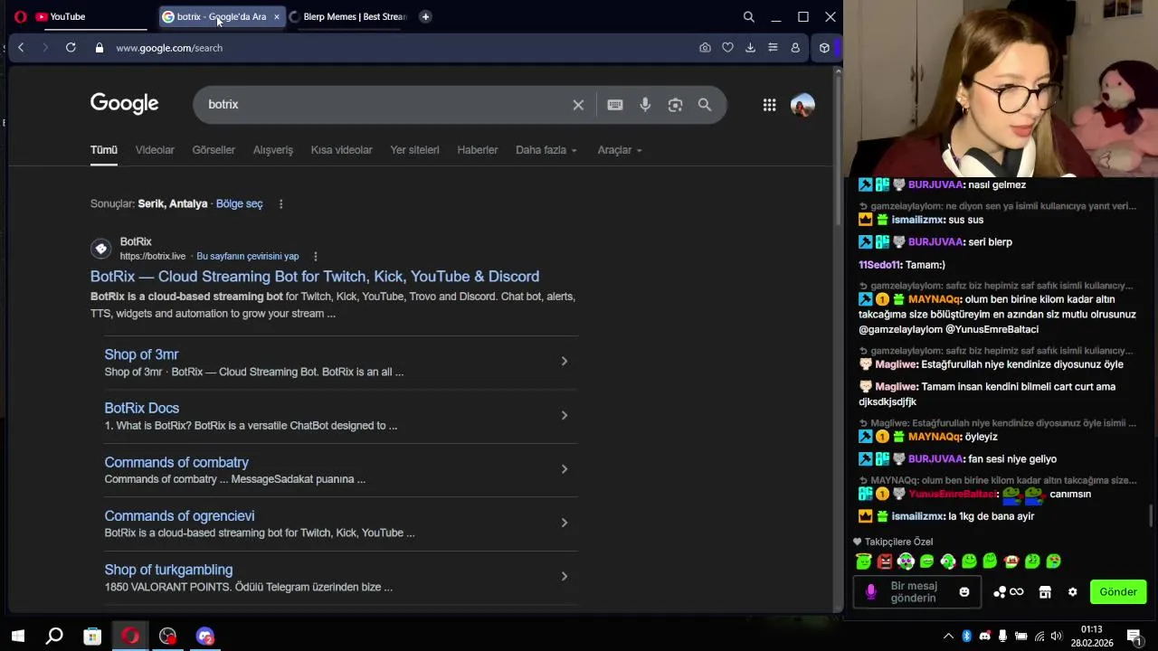The height and width of the screenshot is (651, 1158).
Task: Expand Daha fazla dropdown
Action: click(546, 150)
